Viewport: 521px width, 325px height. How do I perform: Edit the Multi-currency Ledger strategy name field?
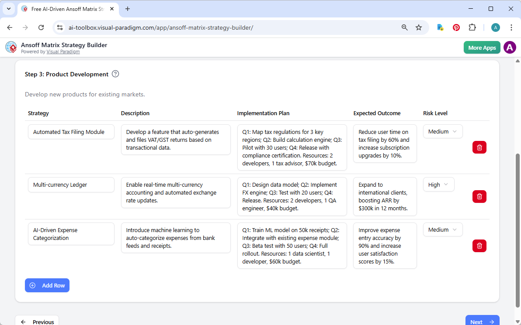(71, 185)
